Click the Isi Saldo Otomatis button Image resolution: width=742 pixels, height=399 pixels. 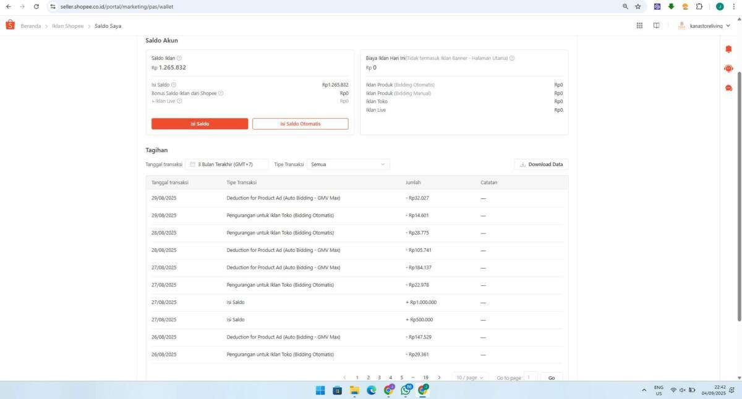[301, 124]
